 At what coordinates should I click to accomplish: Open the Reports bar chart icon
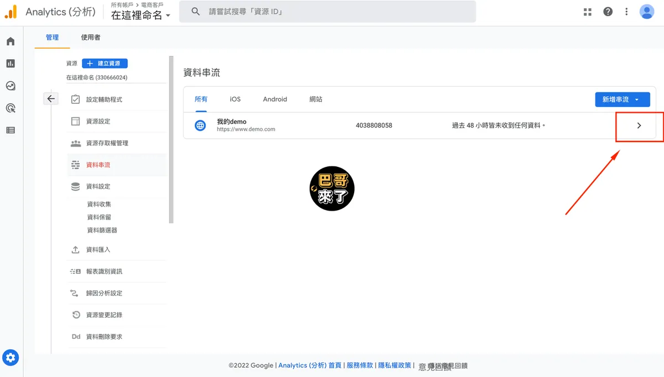pos(11,64)
